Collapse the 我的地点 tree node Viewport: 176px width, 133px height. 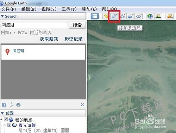click(x=1, y=120)
